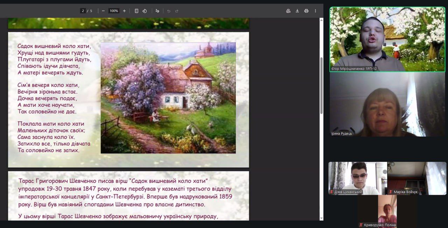The width and height of the screenshot is (448, 228).
Task: Select the draw annotation tool
Action: [x=157, y=11]
